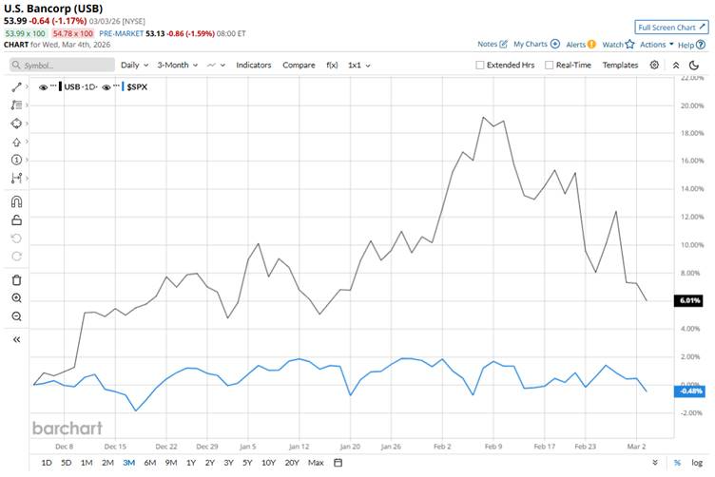The image size is (715, 477).
Task: Select the trend line drawing tool
Action: click(x=16, y=86)
